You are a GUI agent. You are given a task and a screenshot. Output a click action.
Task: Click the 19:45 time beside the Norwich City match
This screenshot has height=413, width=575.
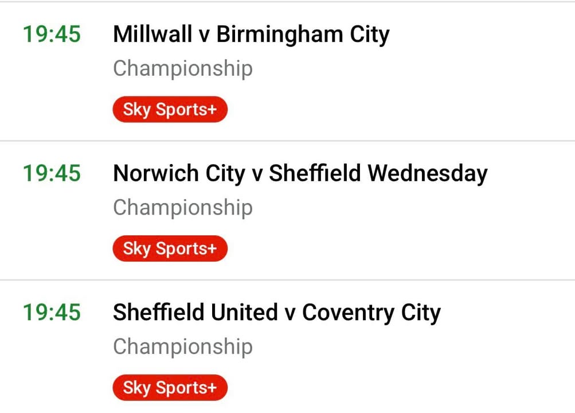click(52, 173)
